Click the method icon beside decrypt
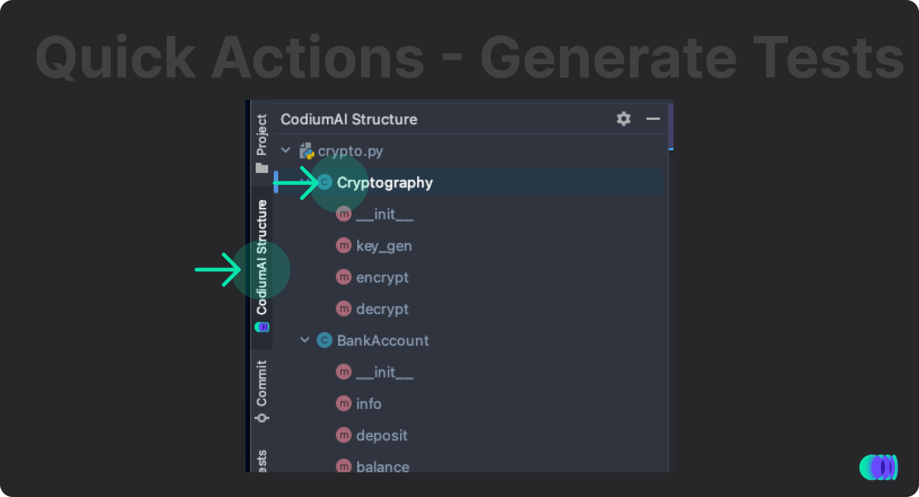This screenshot has height=497, width=919. point(343,309)
